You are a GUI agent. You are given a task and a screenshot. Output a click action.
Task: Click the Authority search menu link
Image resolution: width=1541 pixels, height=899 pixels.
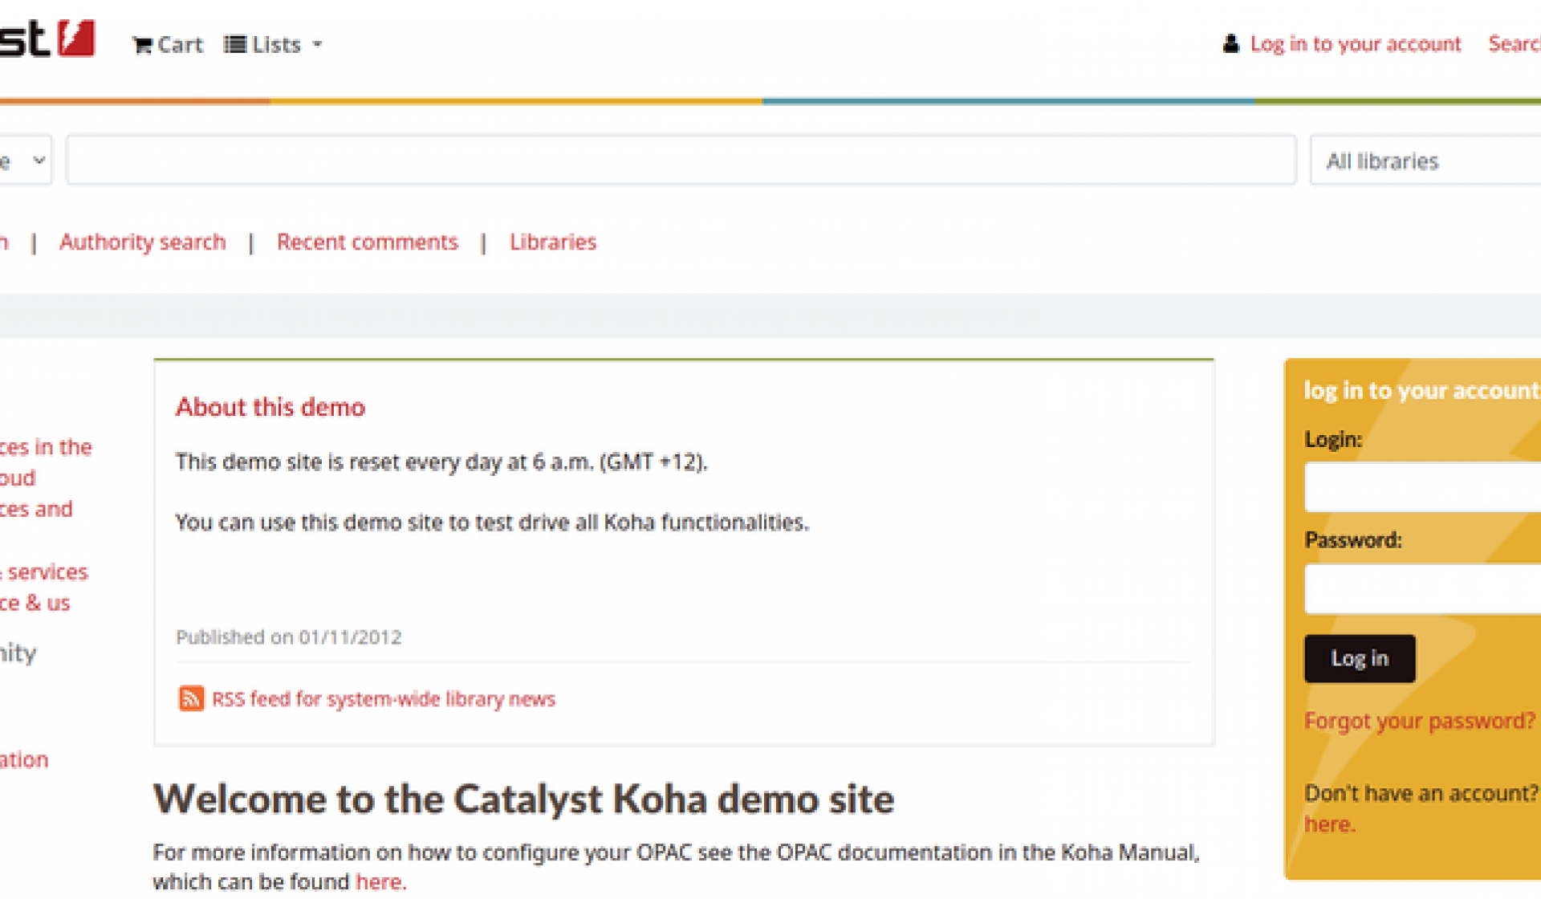(144, 242)
